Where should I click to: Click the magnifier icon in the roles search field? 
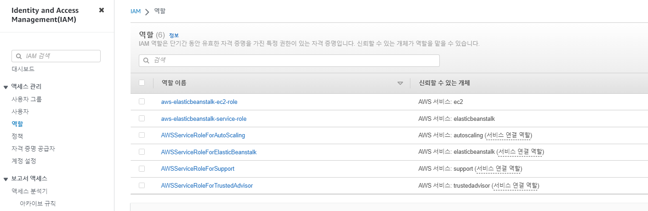point(146,60)
